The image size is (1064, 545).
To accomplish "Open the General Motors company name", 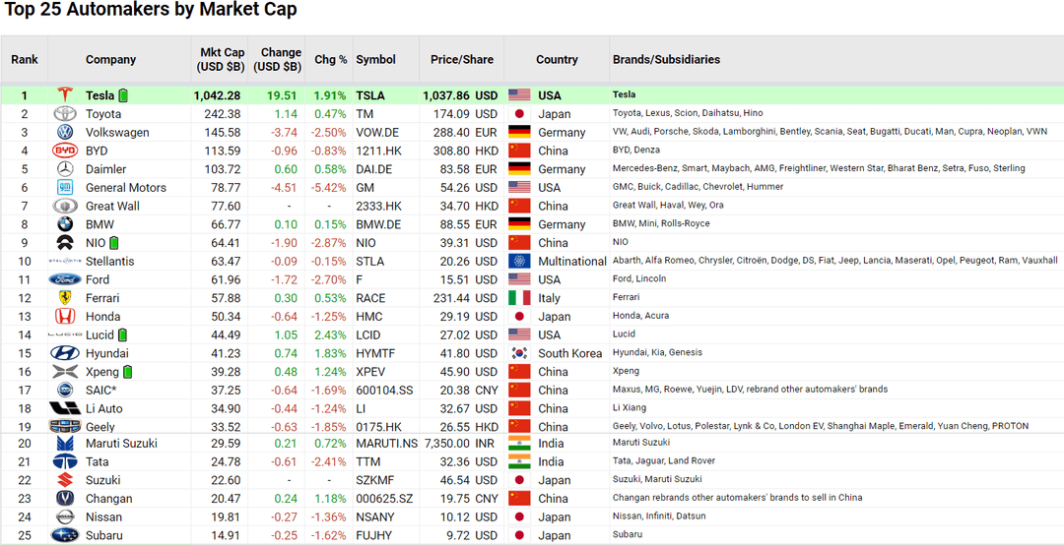I will click(x=125, y=188).
